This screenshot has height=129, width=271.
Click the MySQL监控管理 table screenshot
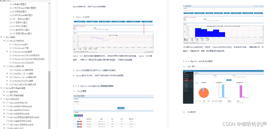[113, 112]
